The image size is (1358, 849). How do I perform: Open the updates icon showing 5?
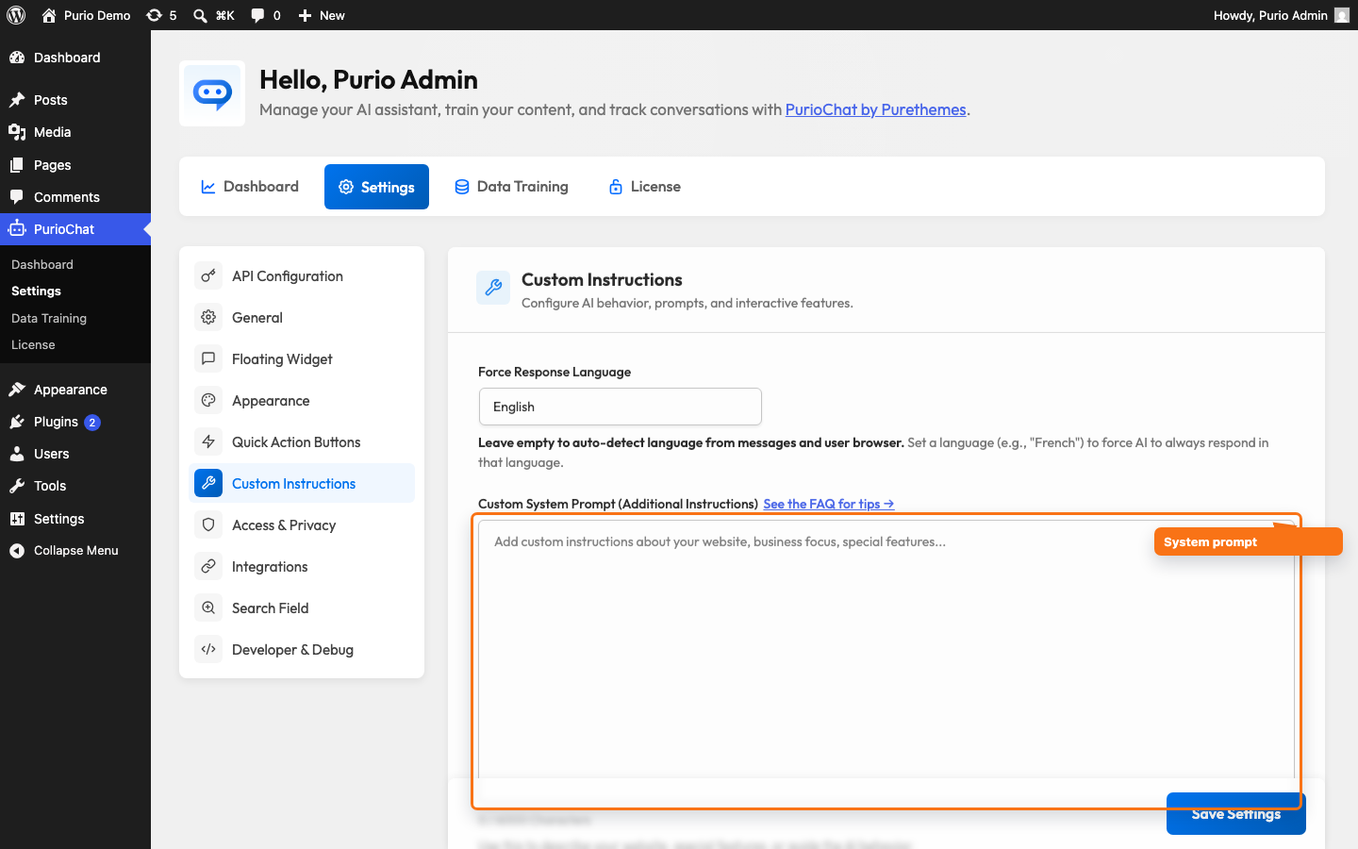154,15
